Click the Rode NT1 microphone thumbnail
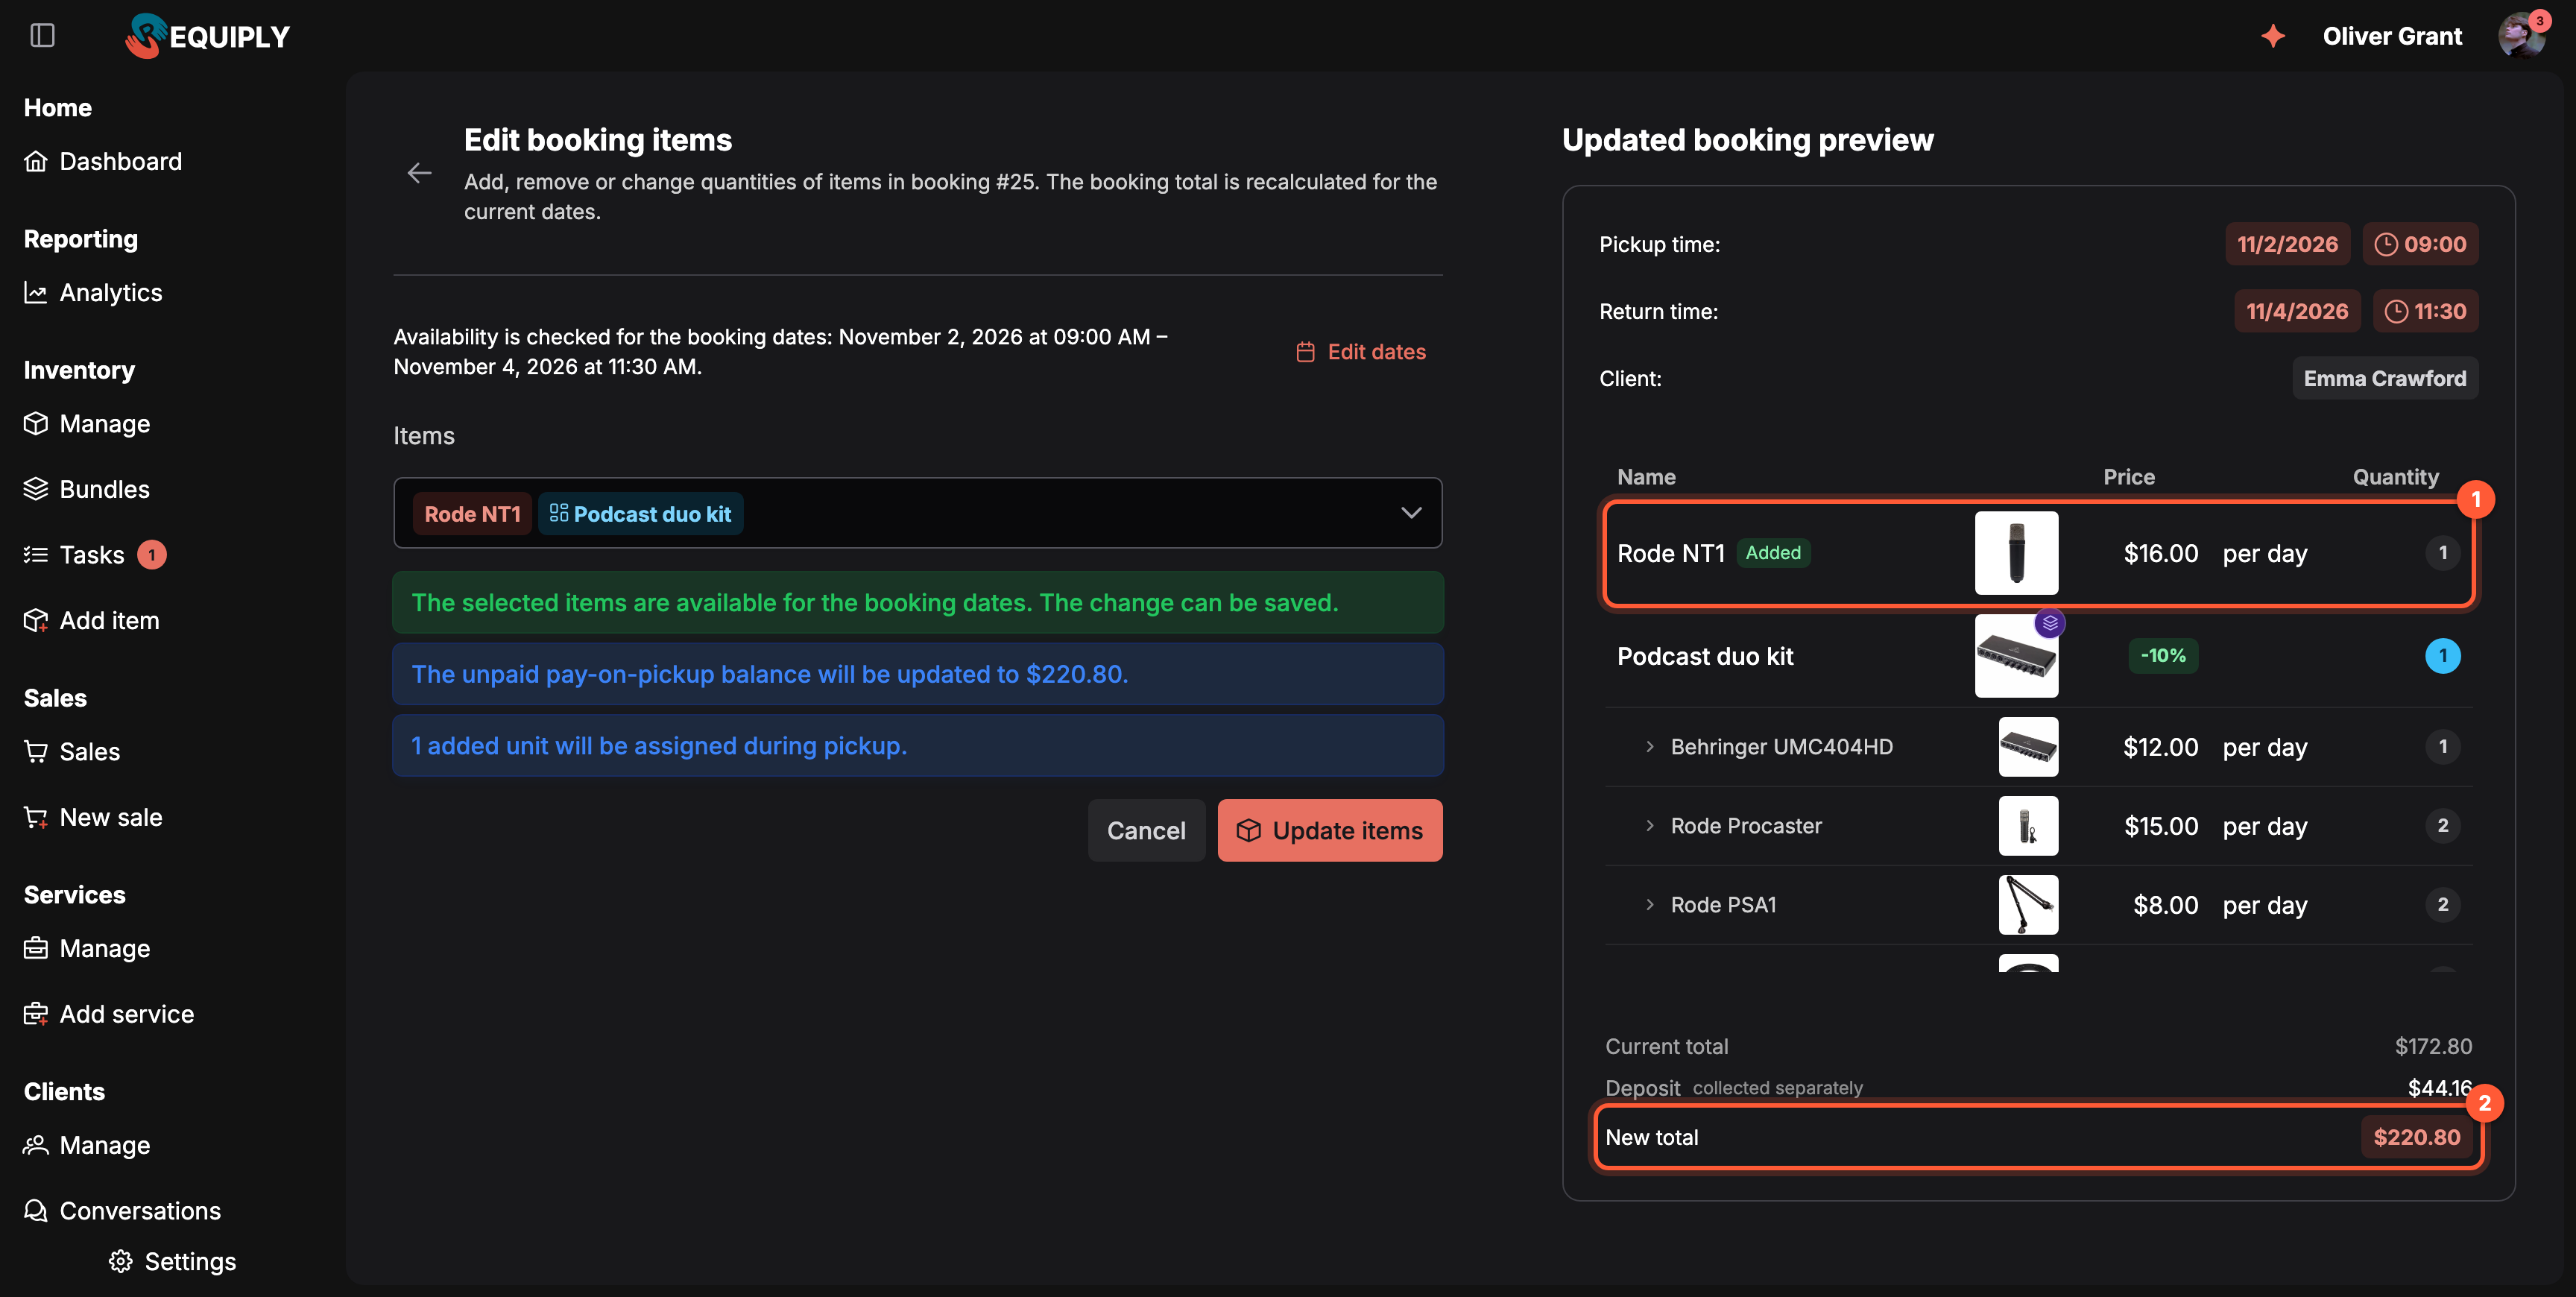The image size is (2576, 1297). click(x=2016, y=553)
